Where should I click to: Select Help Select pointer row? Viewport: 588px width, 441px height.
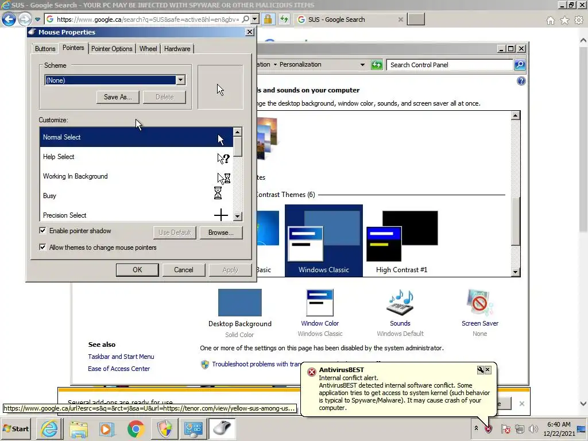[136, 157]
